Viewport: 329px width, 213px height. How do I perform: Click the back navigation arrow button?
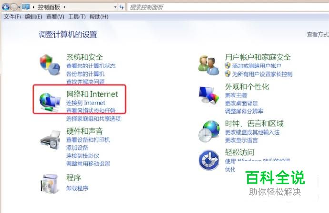click(x=6, y=7)
